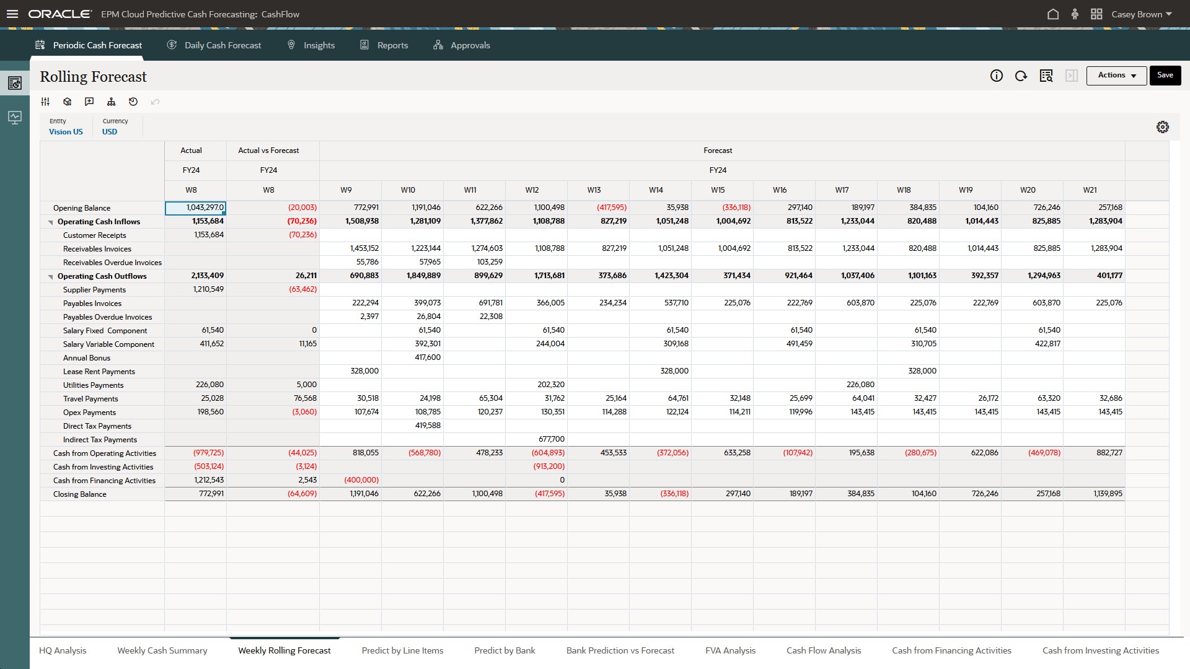Open the Actions dropdown

pos(1116,76)
